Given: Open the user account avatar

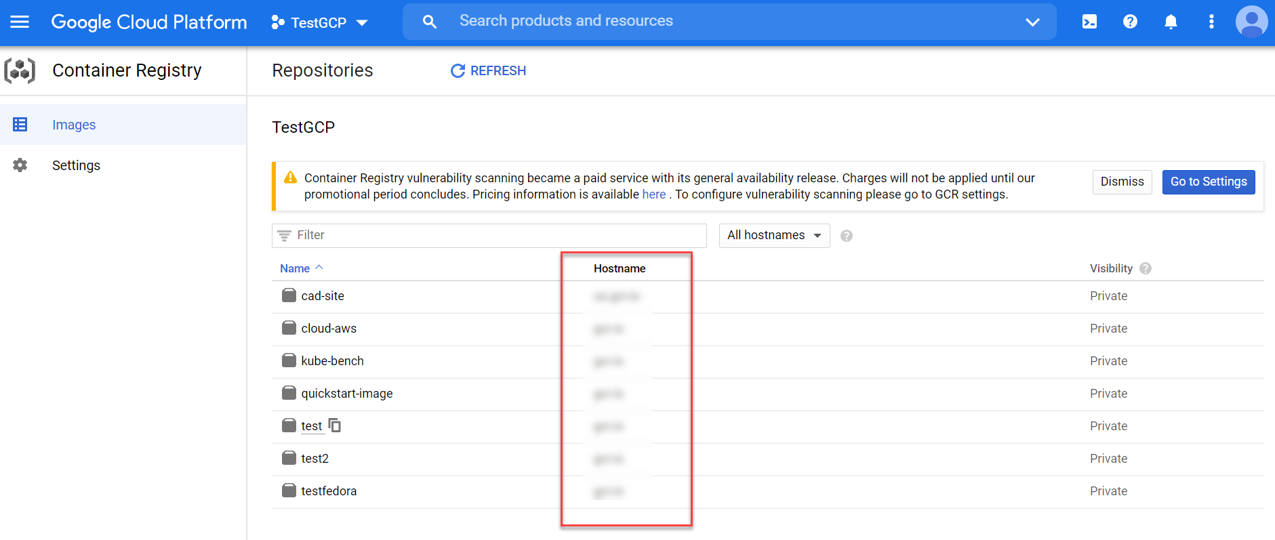Looking at the screenshot, I should click(x=1252, y=22).
